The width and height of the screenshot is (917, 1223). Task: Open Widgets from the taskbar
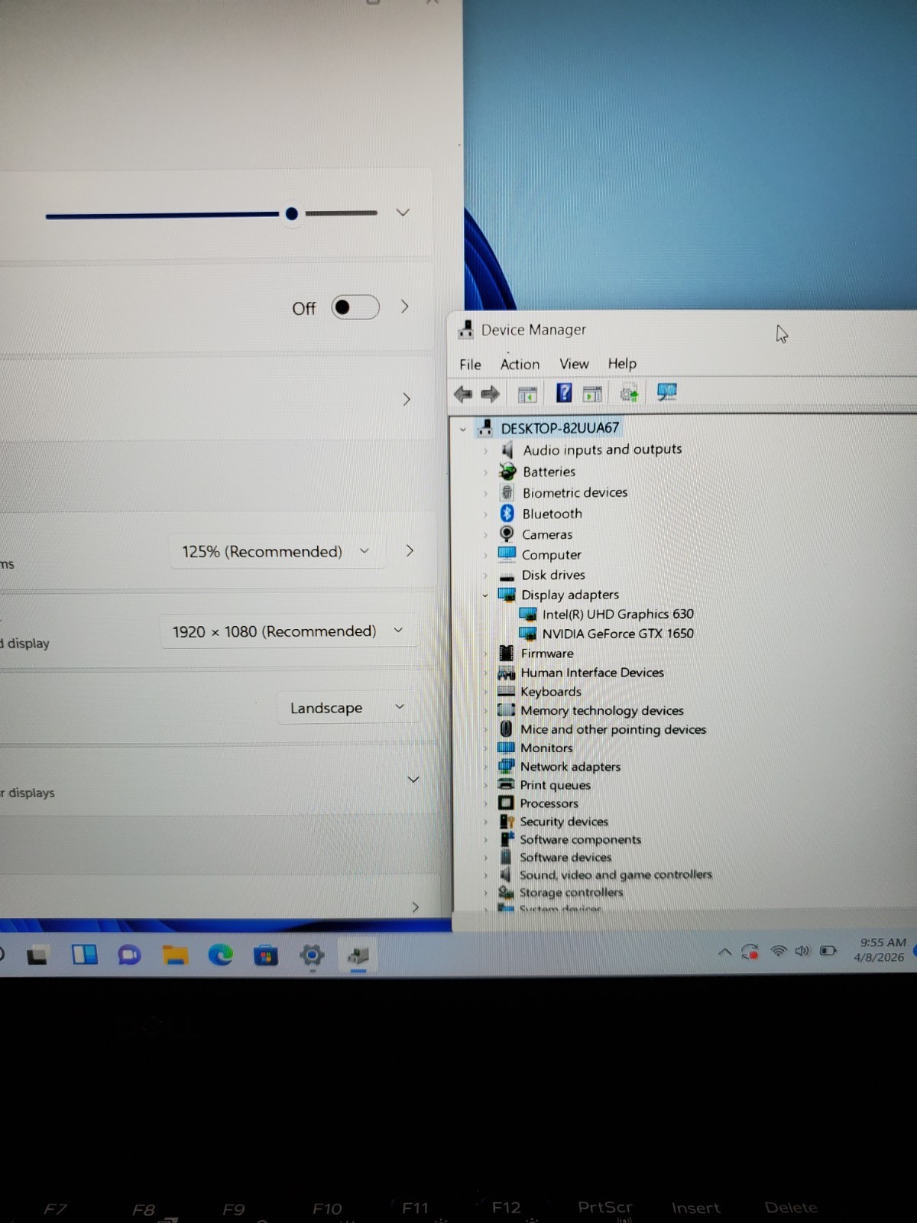84,955
